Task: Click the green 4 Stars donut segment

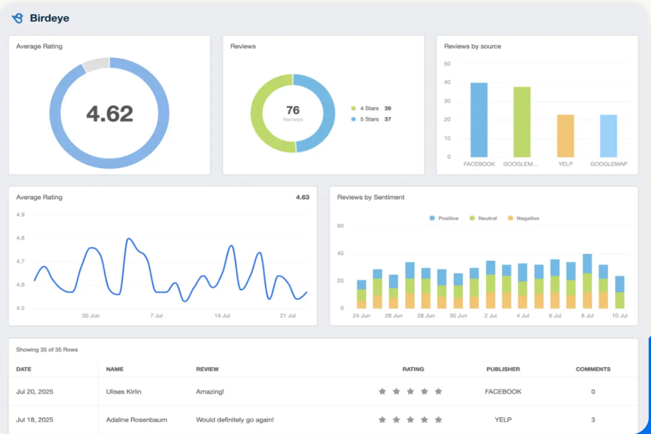Action: point(257,114)
